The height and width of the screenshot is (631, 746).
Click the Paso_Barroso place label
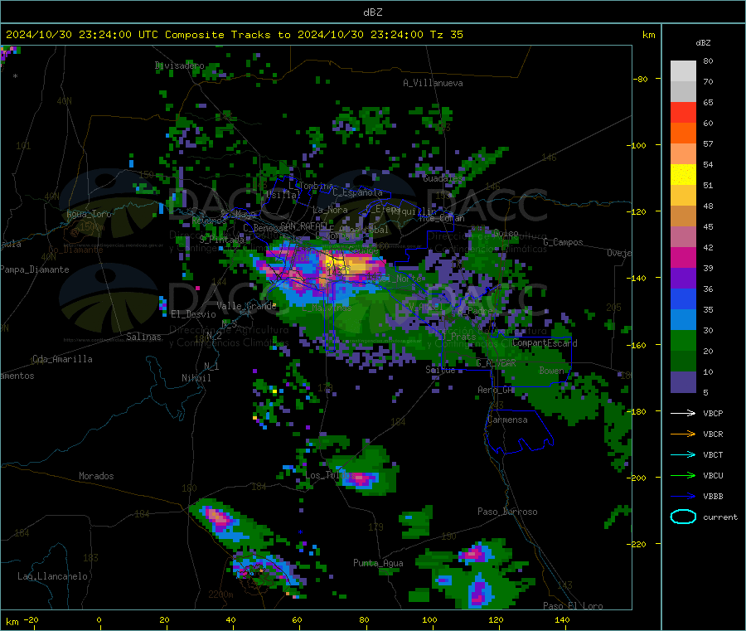click(507, 512)
